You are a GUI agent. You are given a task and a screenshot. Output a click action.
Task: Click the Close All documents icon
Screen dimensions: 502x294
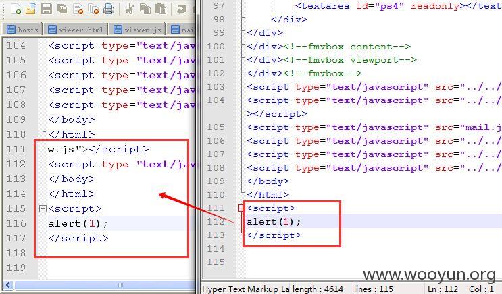point(93,9)
